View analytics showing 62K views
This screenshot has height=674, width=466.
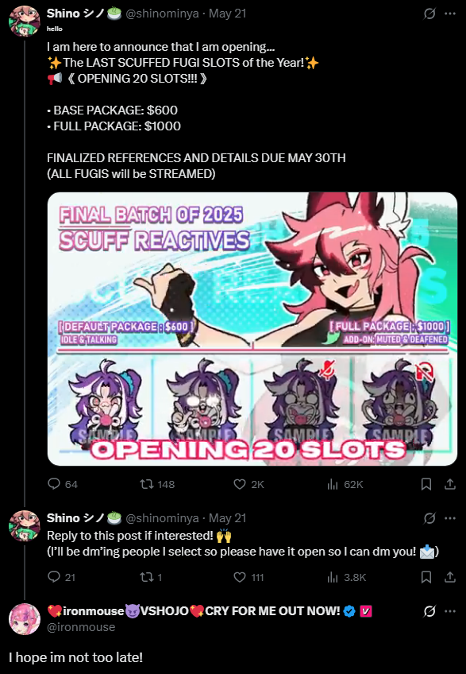click(x=345, y=485)
